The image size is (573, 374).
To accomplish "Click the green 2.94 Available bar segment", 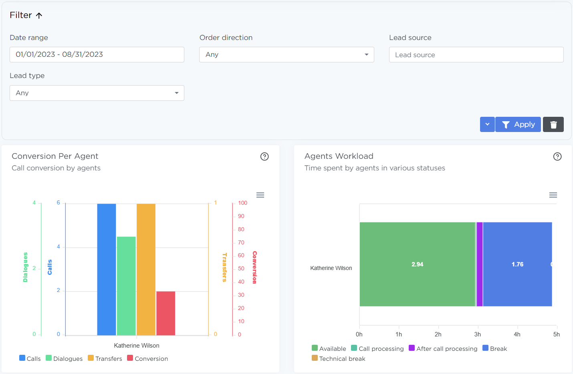I will (x=417, y=264).
